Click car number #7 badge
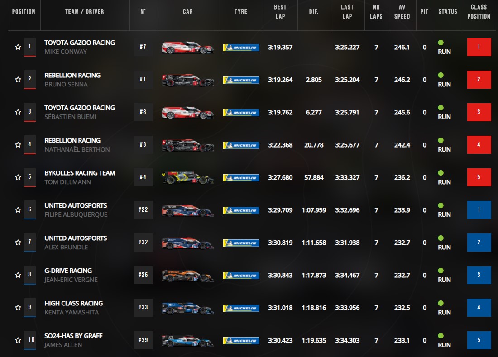498x357 pixels. pyautogui.click(x=143, y=47)
